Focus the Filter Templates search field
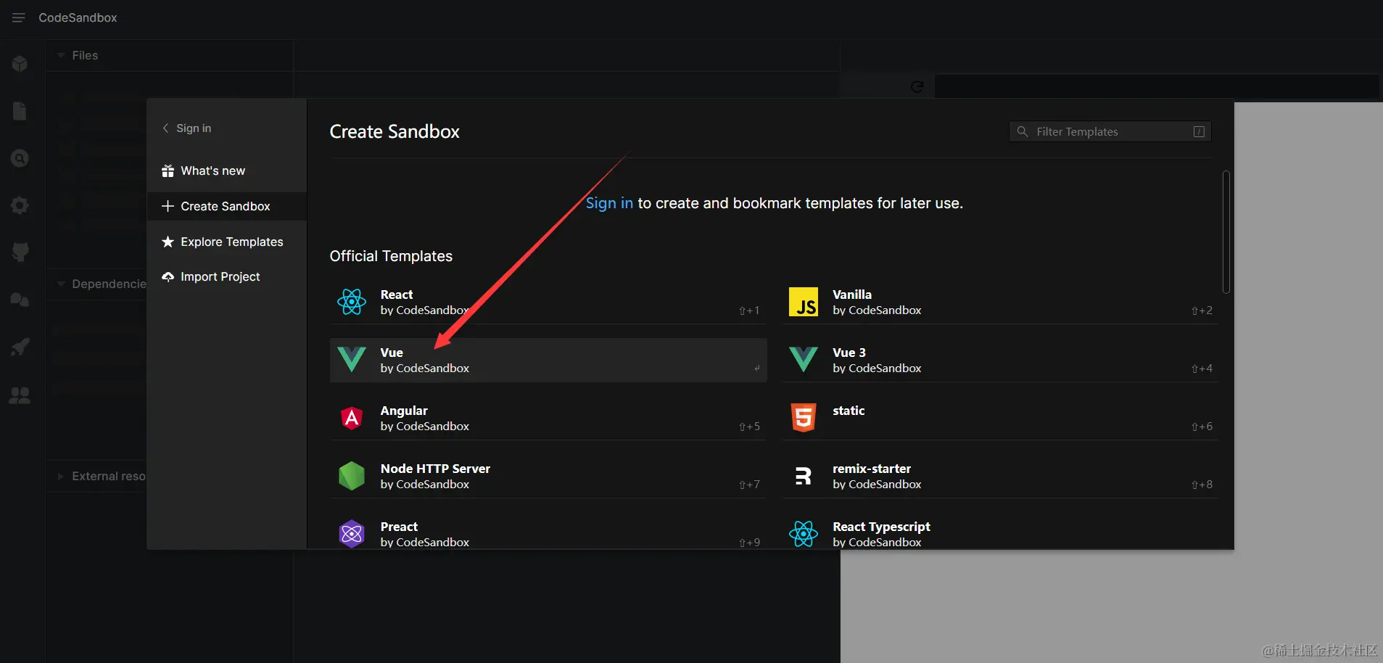Screen dimensions: 1383x663 pyautogui.click(x=1110, y=131)
